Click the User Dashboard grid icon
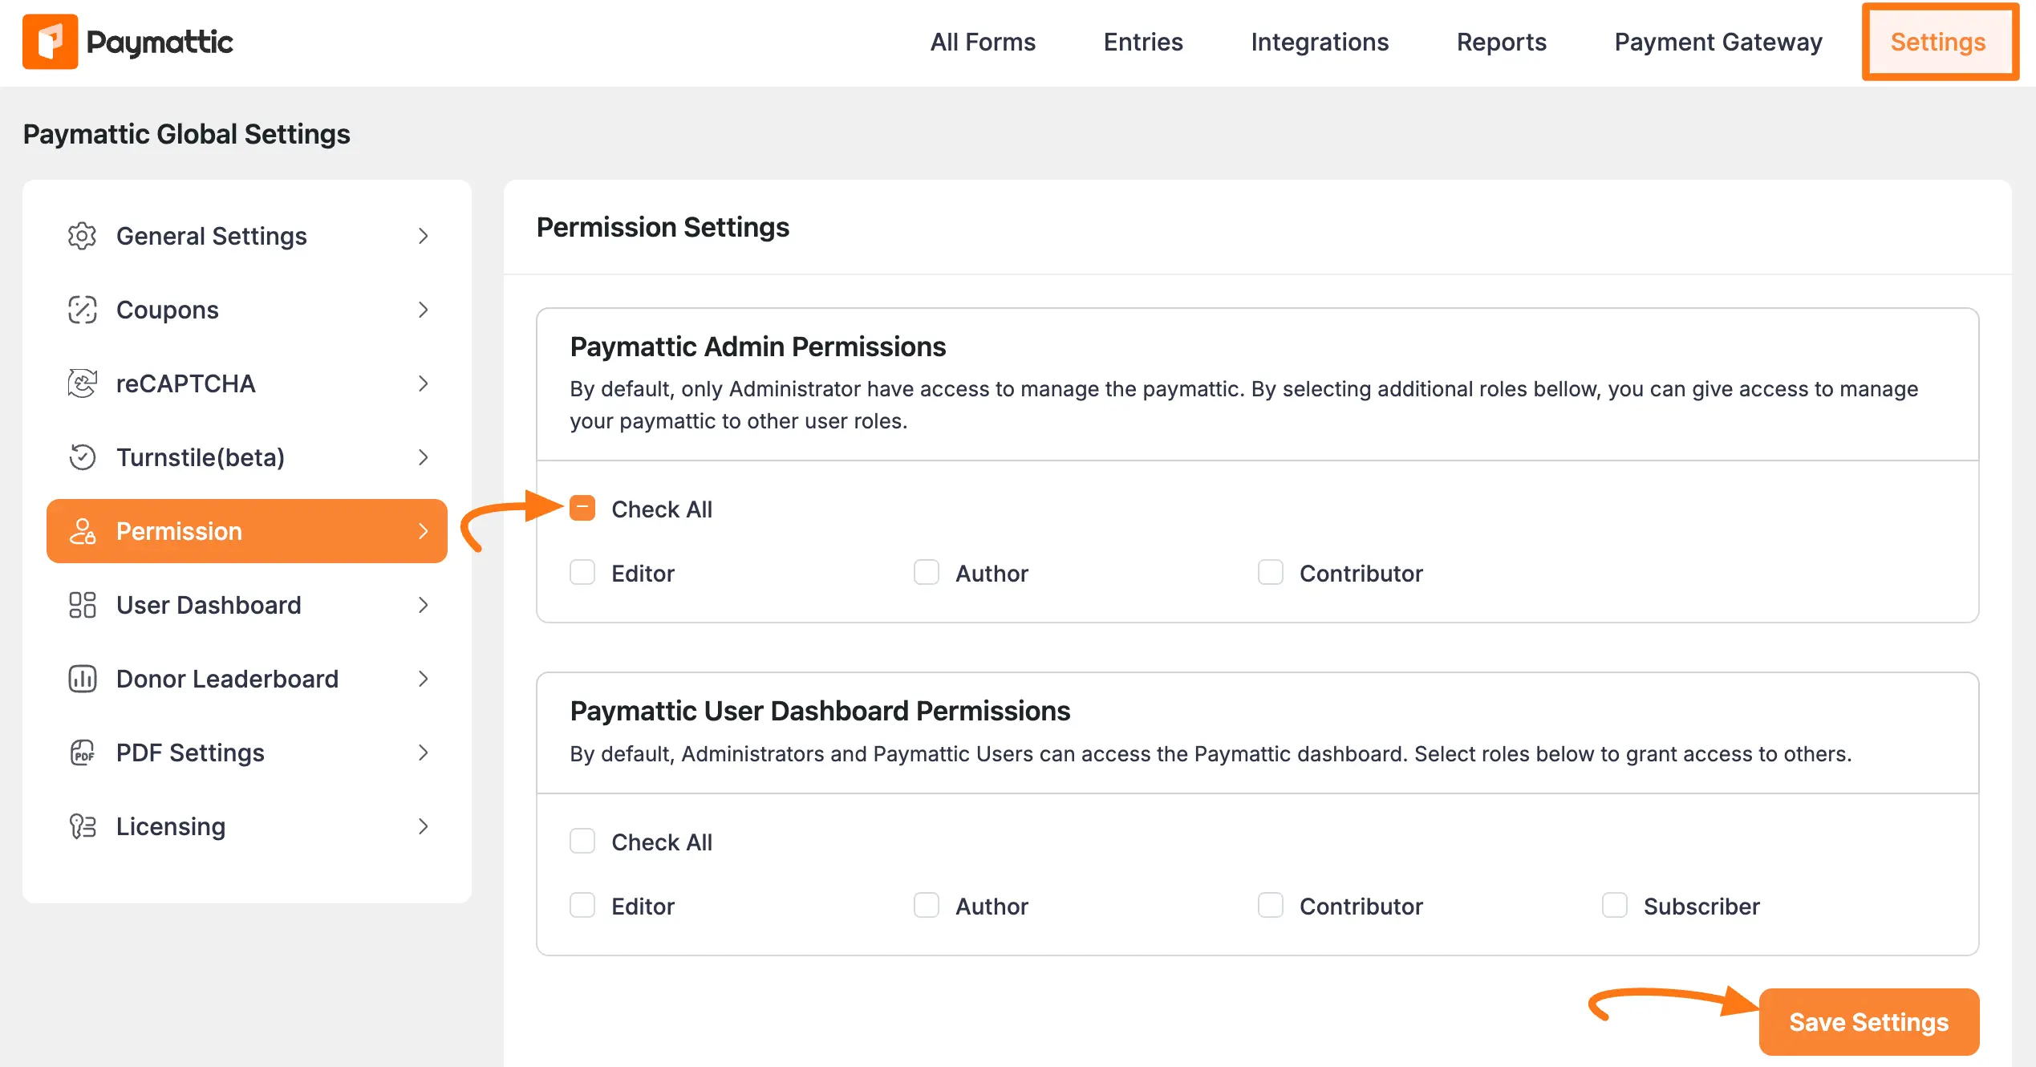This screenshot has height=1067, width=2036. (82, 605)
